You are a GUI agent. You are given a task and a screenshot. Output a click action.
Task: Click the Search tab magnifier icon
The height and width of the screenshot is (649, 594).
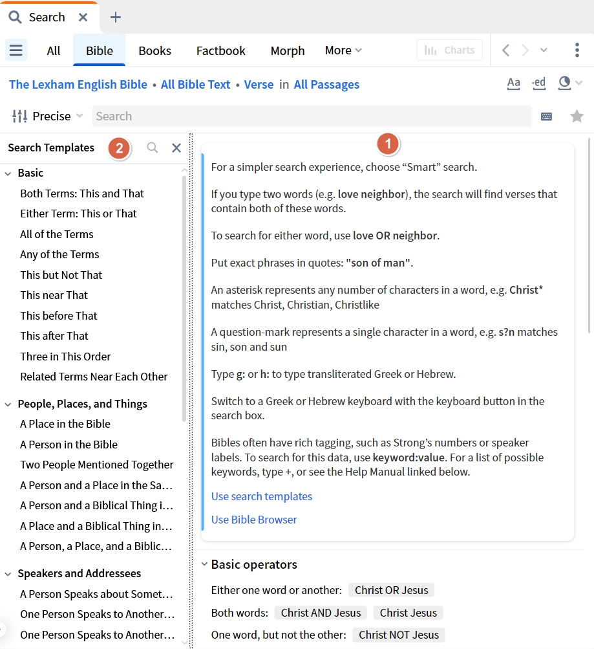coord(16,17)
